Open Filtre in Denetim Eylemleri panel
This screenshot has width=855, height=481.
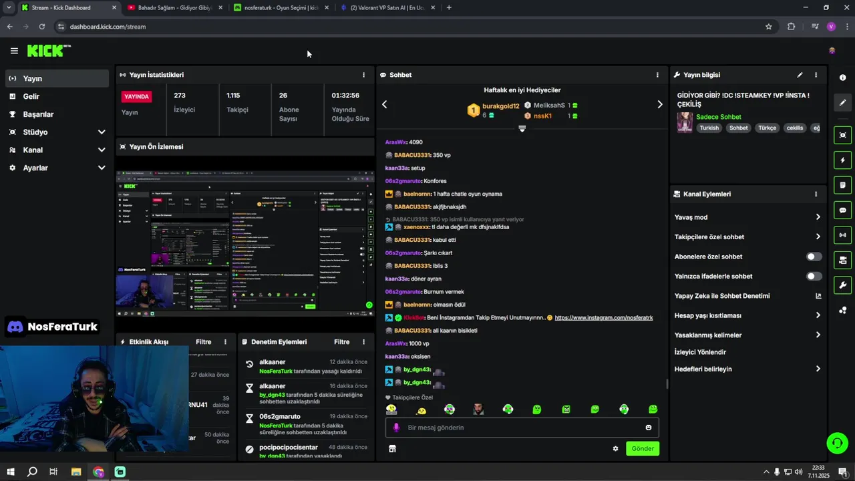342,342
